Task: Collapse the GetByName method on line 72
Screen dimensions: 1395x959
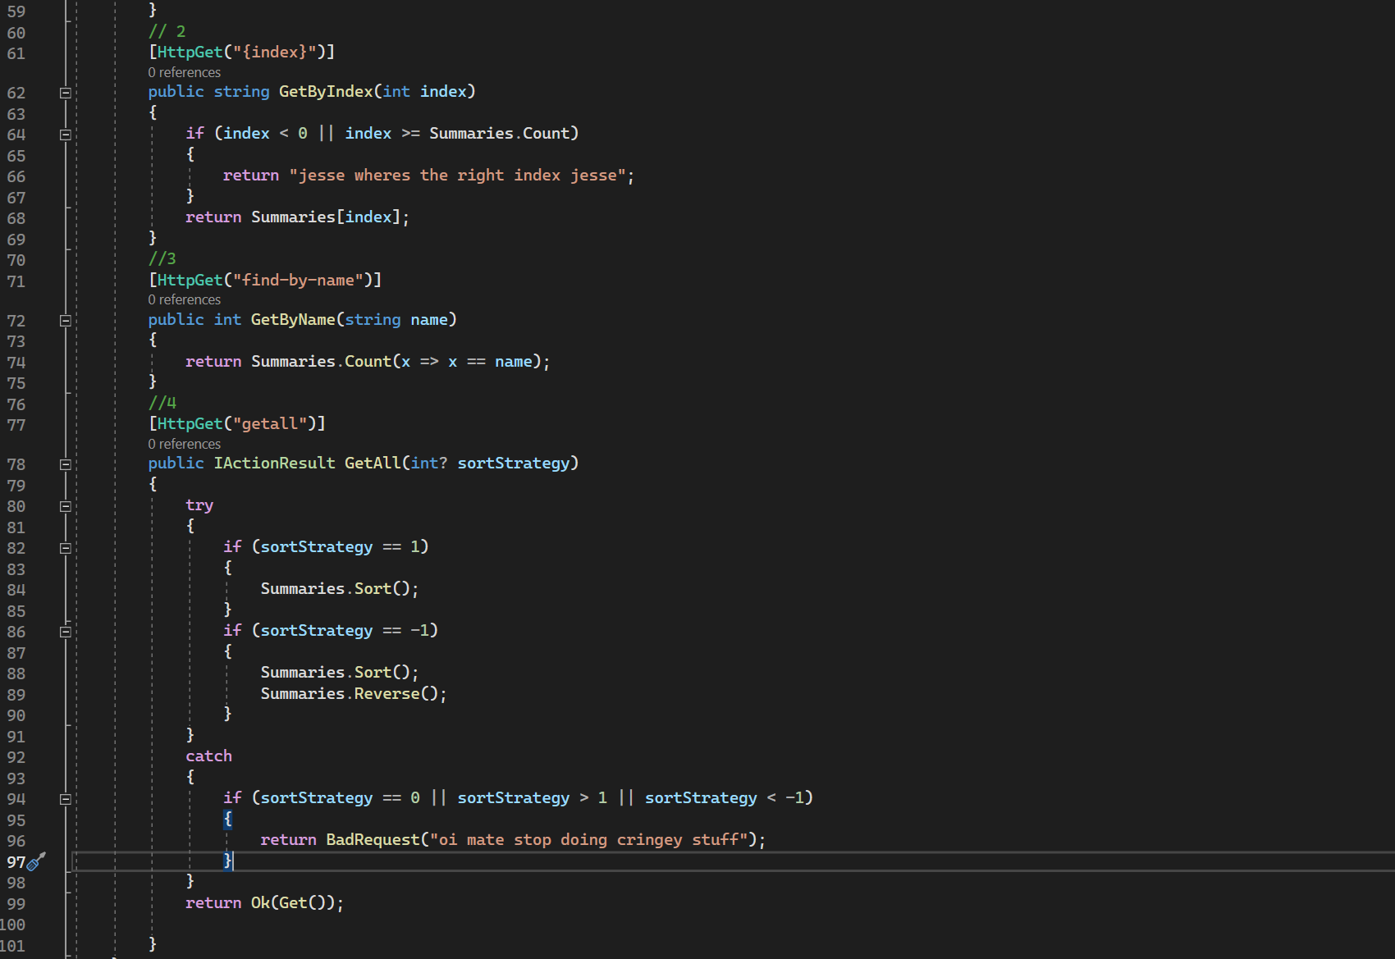Action: [x=65, y=321]
